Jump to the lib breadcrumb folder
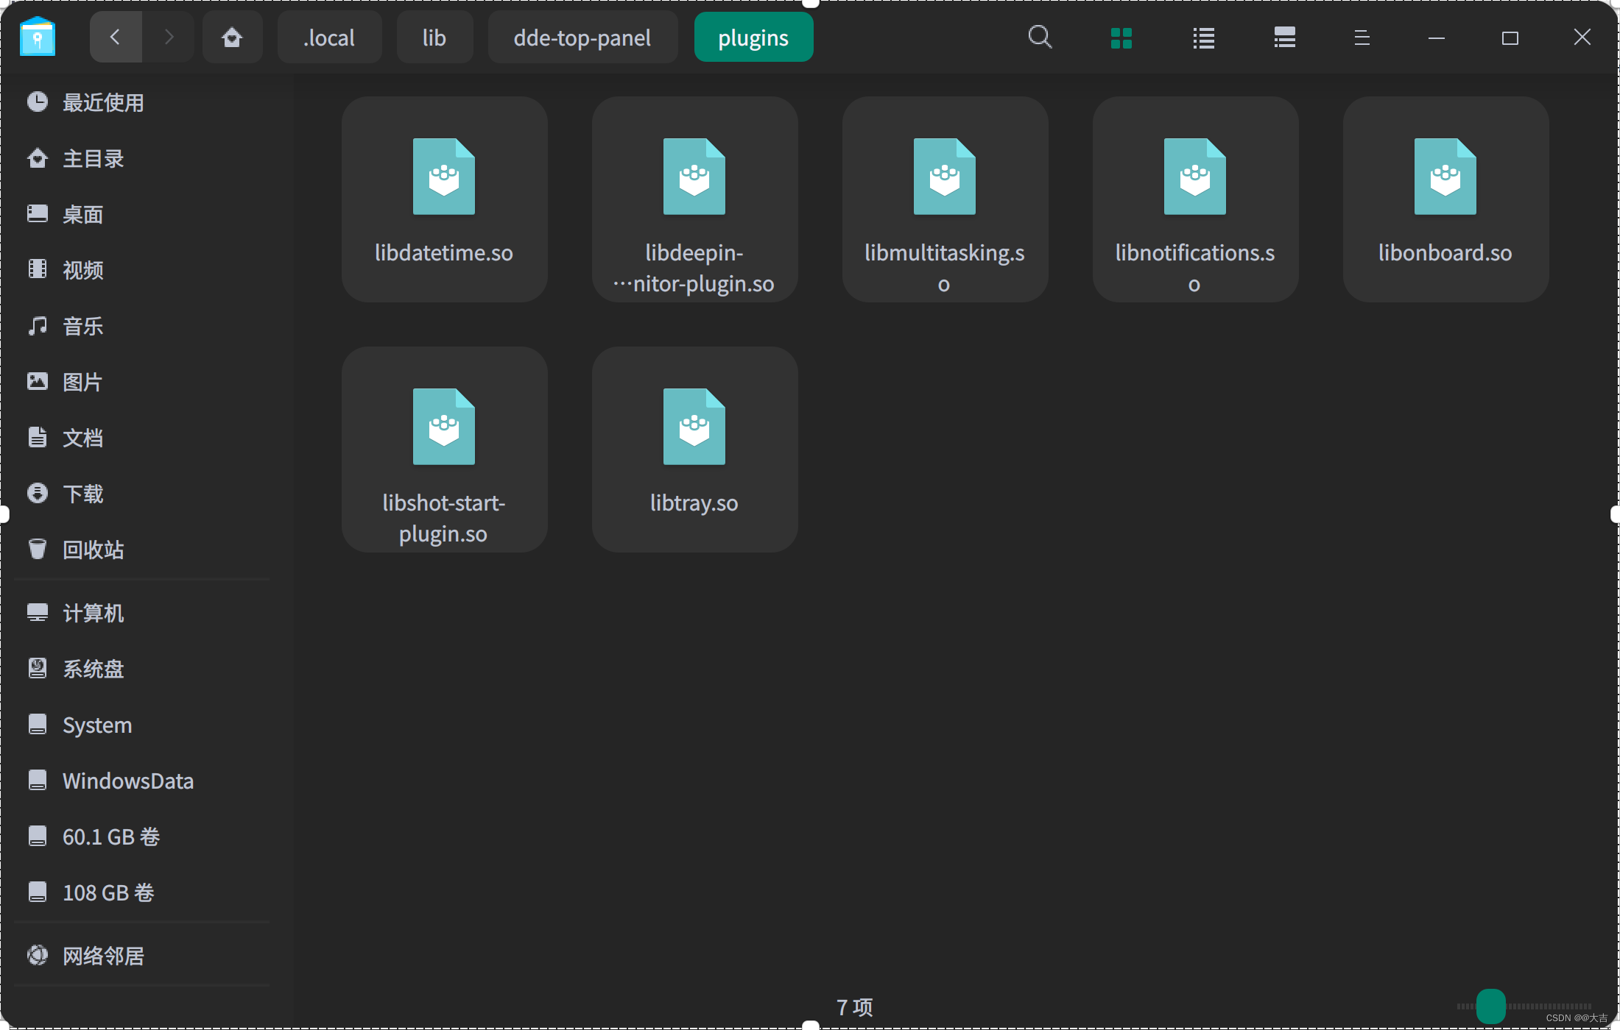This screenshot has height=1030, width=1620. [434, 38]
